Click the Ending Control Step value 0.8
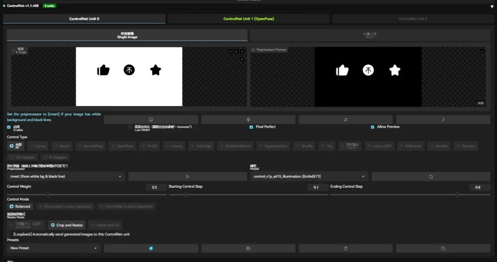The width and height of the screenshot is (497, 262). (x=480, y=187)
